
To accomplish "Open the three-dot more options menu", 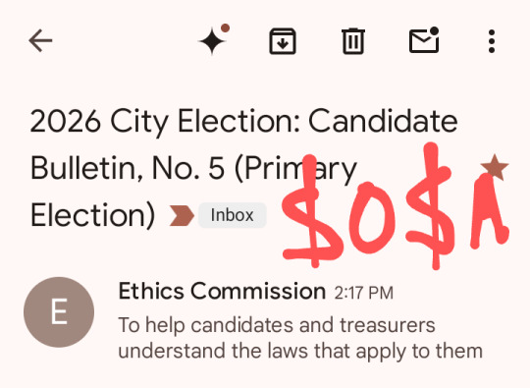I will point(492,41).
